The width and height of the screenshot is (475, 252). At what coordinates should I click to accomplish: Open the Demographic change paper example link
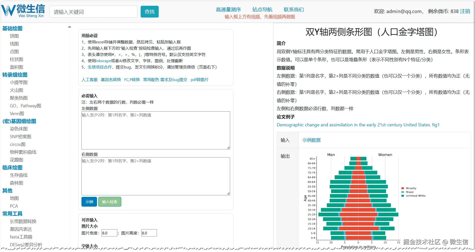[x=358, y=125]
